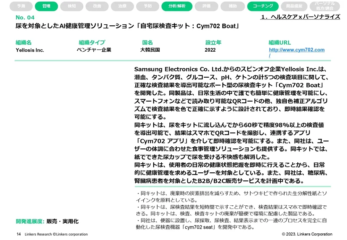The width and height of the screenshot is (347, 240).
Task: Click the Linkers Research footer text
Action: pyautogui.click(x=56, y=234)
